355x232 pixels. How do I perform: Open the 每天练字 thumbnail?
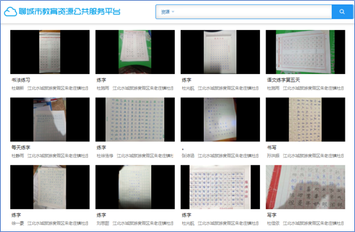coord(50,120)
